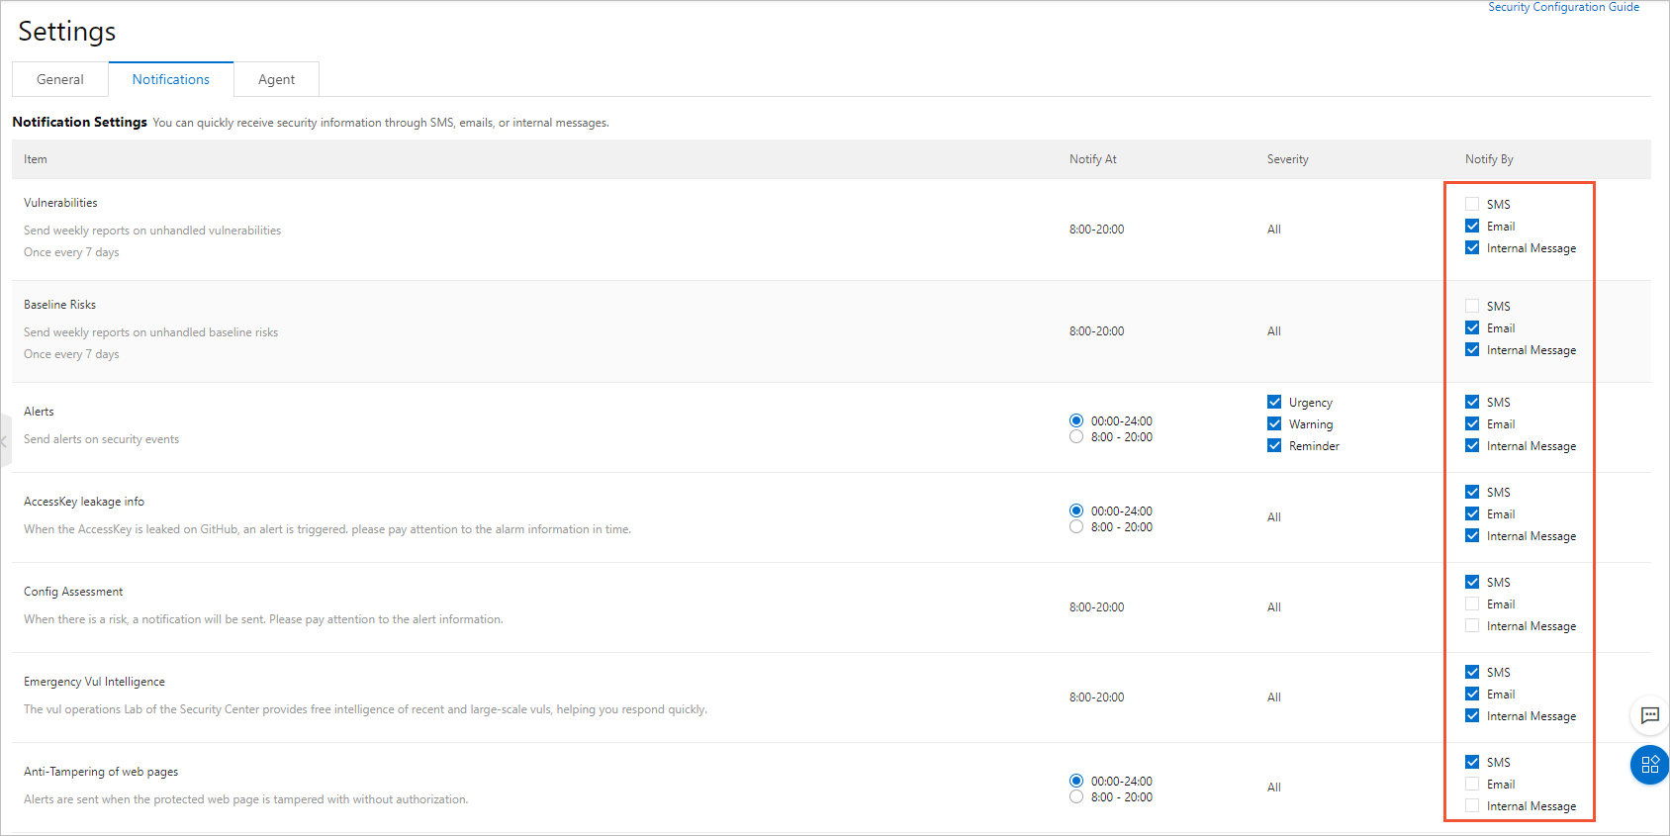Choose 00:00-24:00 for AccessKey leakage info
The image size is (1670, 836).
[x=1076, y=511]
